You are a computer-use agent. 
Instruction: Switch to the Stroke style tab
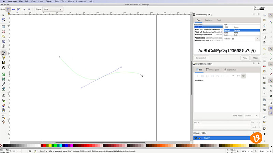pos(230,70)
